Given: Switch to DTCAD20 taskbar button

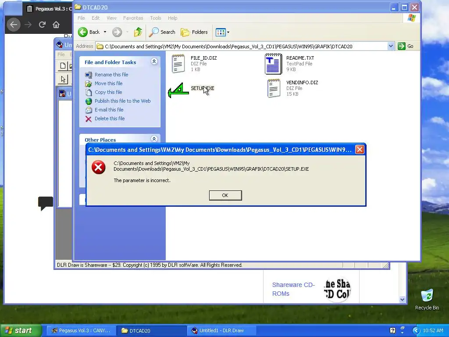Looking at the screenshot, I should (x=152, y=331).
